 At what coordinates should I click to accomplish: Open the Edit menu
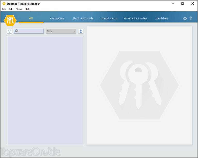point(11,9)
